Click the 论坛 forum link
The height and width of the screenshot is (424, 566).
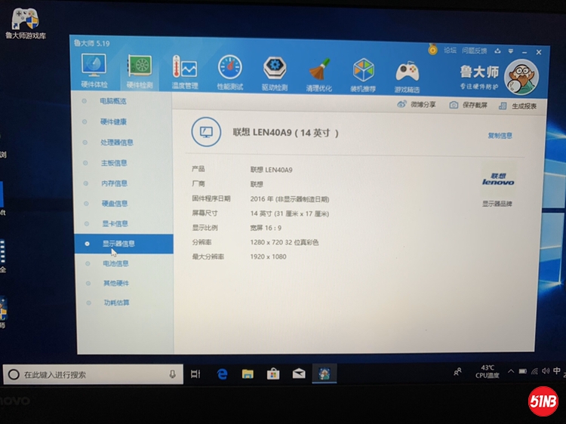pos(450,50)
